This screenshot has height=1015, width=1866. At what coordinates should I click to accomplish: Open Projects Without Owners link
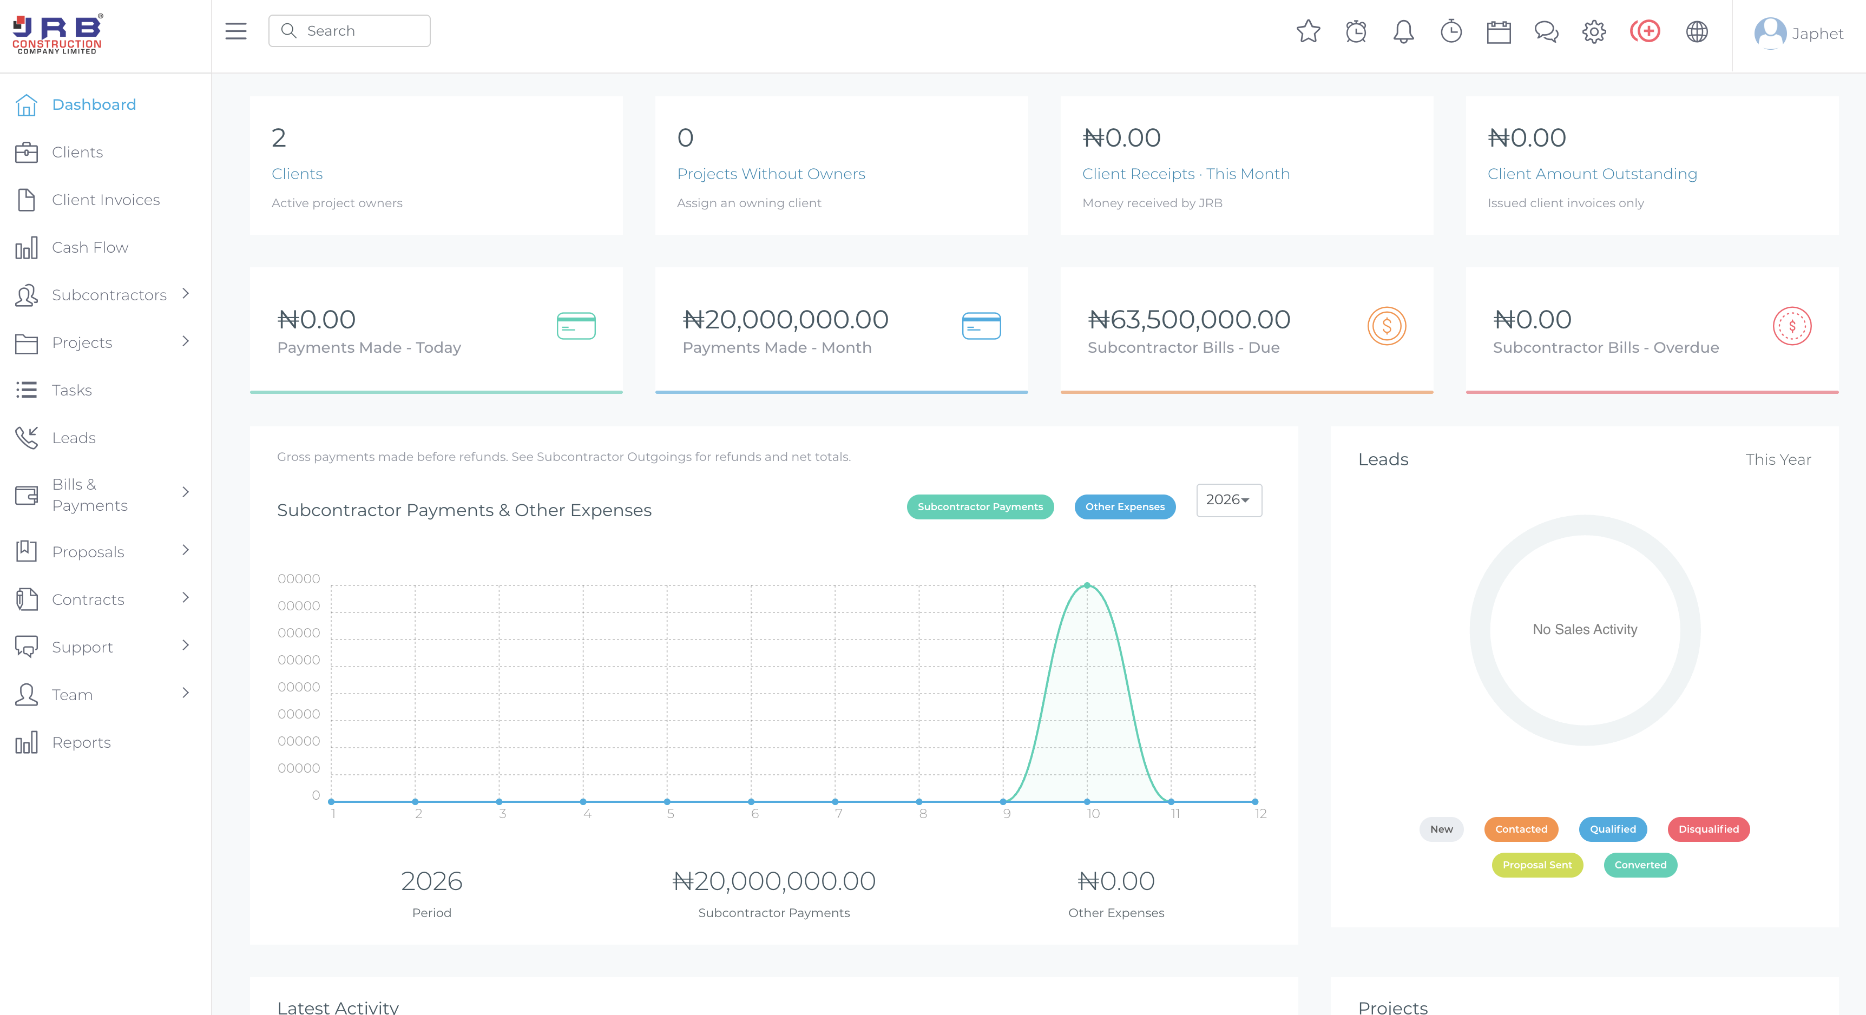point(771,174)
